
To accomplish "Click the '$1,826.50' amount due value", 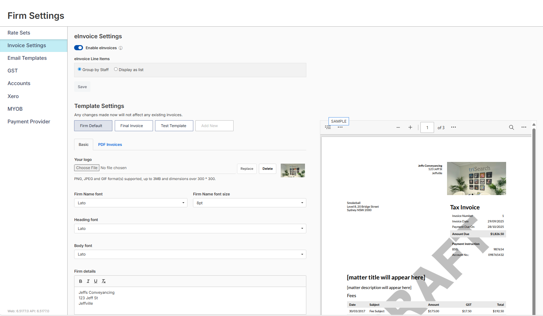I will [x=497, y=234].
